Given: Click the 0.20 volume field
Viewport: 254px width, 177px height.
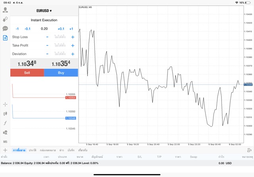Looking at the screenshot, I should (44, 29).
